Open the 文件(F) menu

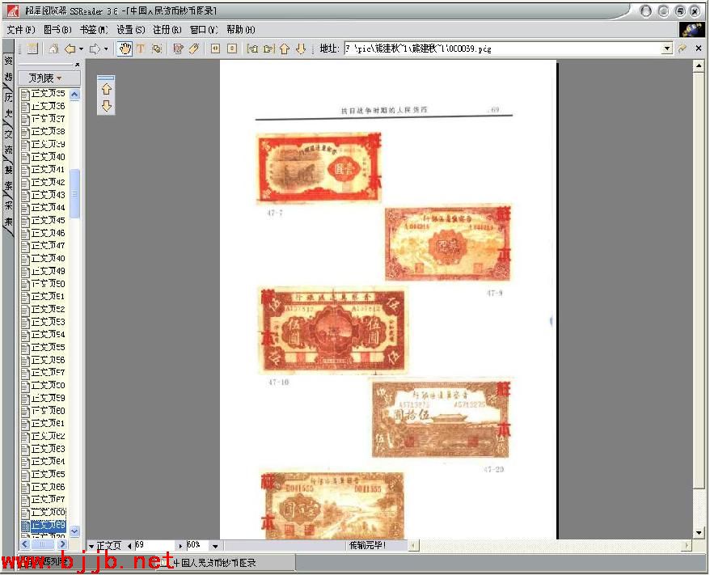[x=21, y=30]
